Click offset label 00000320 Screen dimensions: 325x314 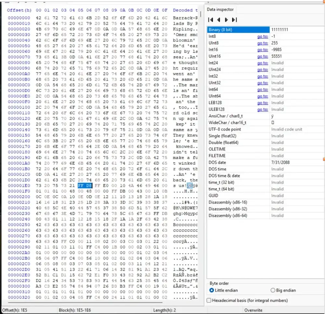point(19,297)
